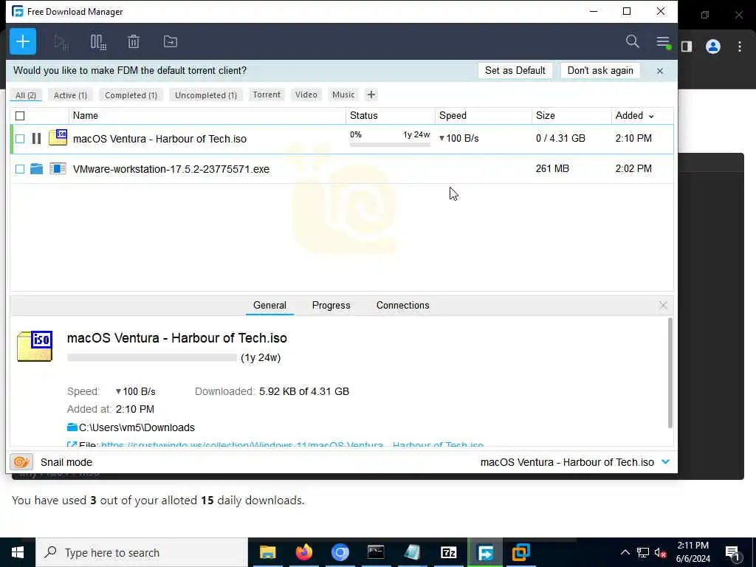Click the Pause selected downloads toolbar icon
The height and width of the screenshot is (567, 756).
click(x=98, y=42)
